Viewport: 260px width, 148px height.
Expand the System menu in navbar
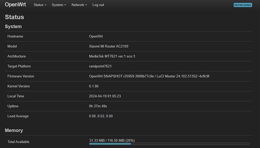coord(59,5)
